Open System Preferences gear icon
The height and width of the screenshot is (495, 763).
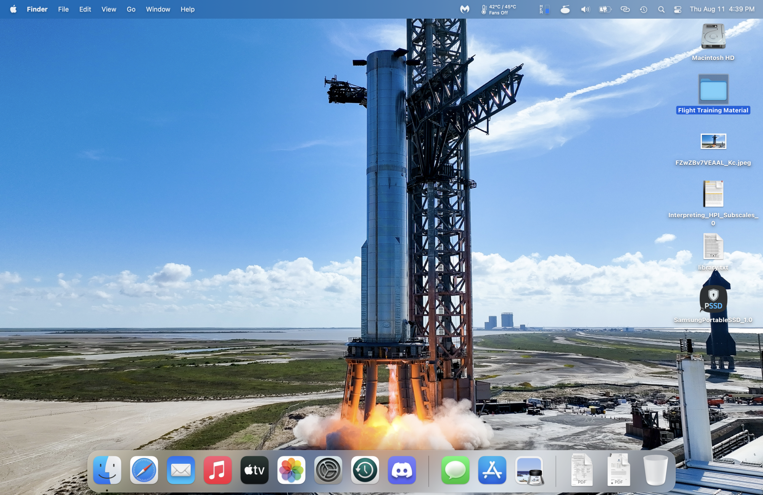coord(328,470)
